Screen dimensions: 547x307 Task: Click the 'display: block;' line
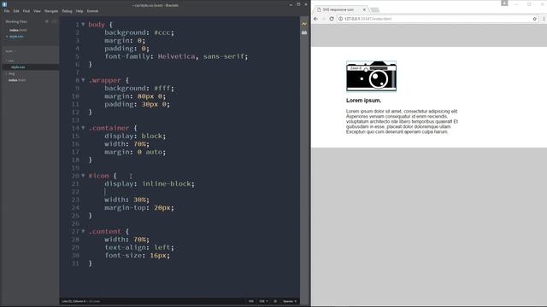coord(135,136)
